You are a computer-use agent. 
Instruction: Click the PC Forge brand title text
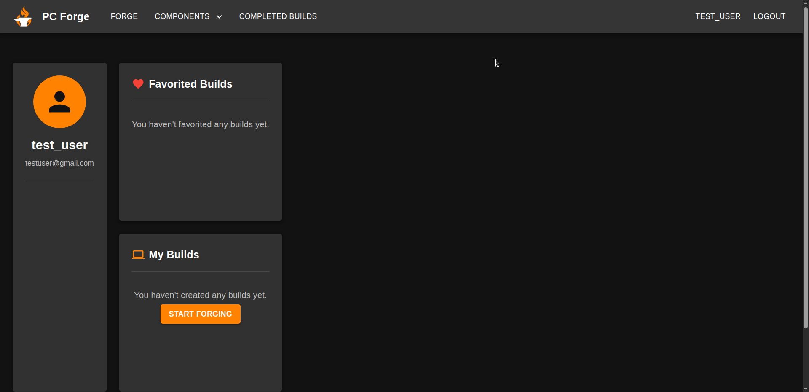(66, 16)
